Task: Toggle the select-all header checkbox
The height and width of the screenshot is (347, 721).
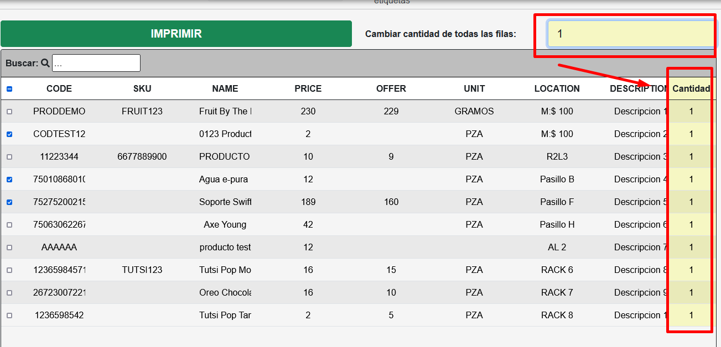Action: point(9,89)
